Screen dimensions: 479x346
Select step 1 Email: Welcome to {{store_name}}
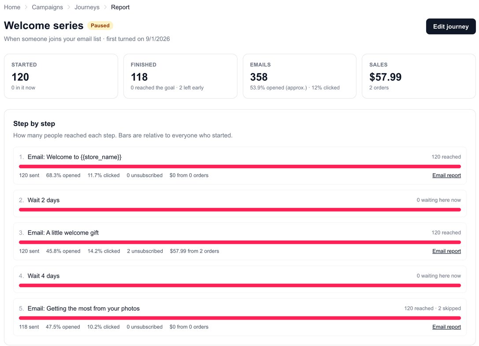pos(240,166)
